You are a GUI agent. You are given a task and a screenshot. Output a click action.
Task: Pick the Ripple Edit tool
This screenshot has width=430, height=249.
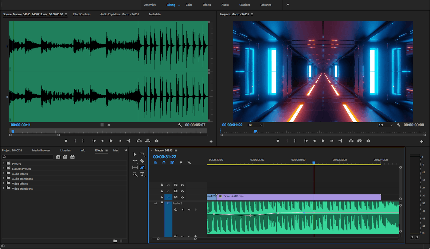coord(135,161)
